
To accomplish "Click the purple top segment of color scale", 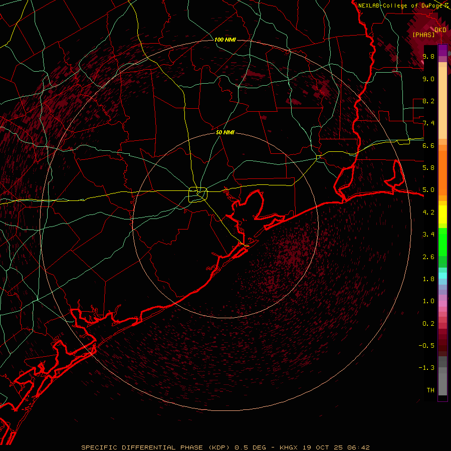I will [442, 50].
